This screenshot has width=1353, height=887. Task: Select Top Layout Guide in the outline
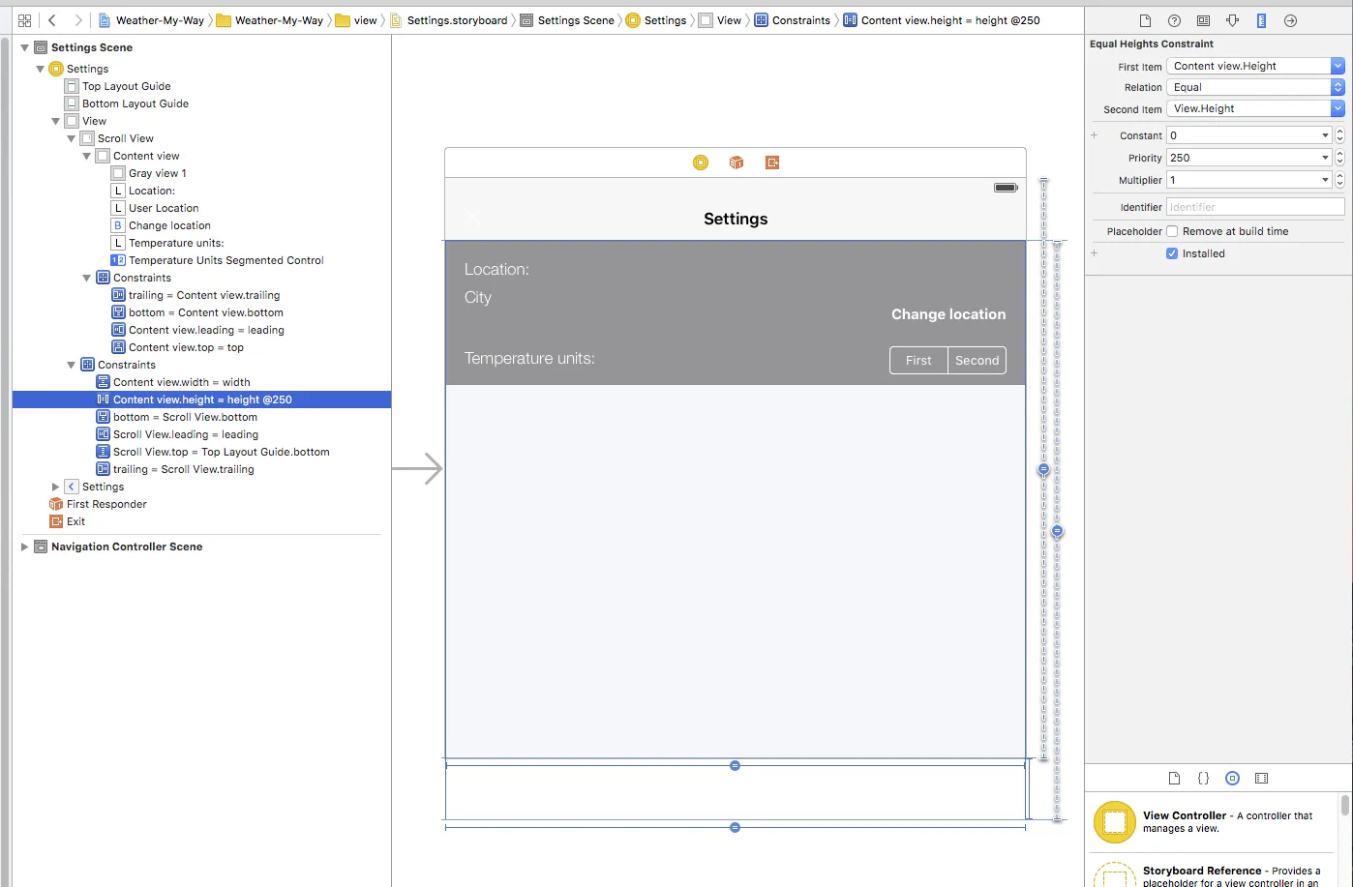coord(201,86)
